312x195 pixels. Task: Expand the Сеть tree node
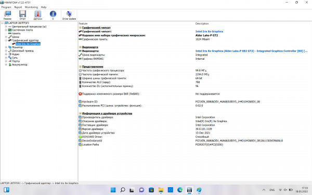[6, 58]
